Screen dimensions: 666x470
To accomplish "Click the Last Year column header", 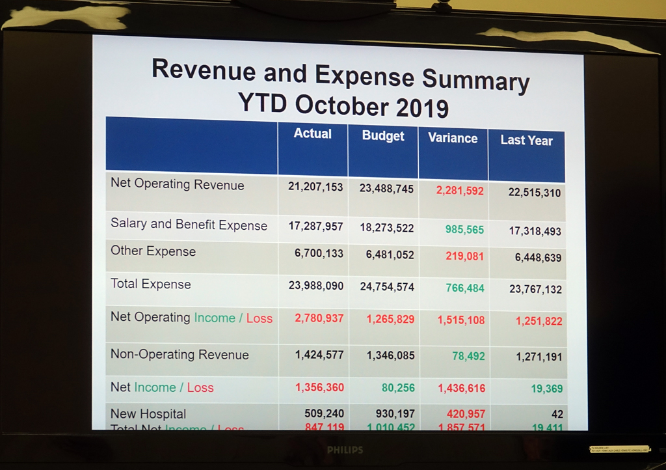I will point(526,141).
